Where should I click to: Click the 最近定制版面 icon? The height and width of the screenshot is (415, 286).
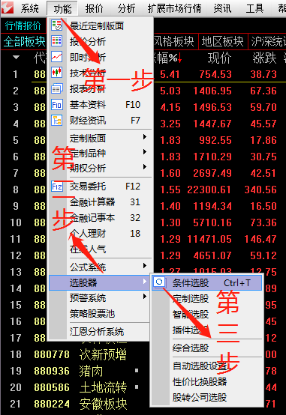click(x=56, y=25)
